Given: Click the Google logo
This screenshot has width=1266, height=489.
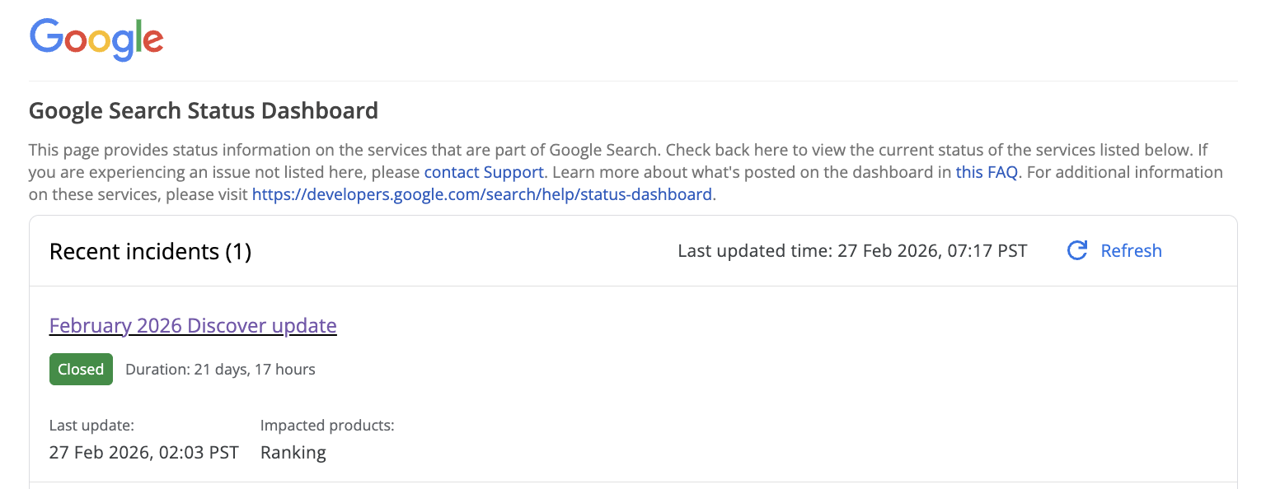Looking at the screenshot, I should pyautogui.click(x=96, y=38).
